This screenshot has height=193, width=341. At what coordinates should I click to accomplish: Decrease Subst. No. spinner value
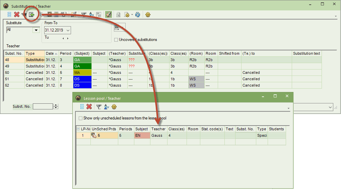coord(56,108)
